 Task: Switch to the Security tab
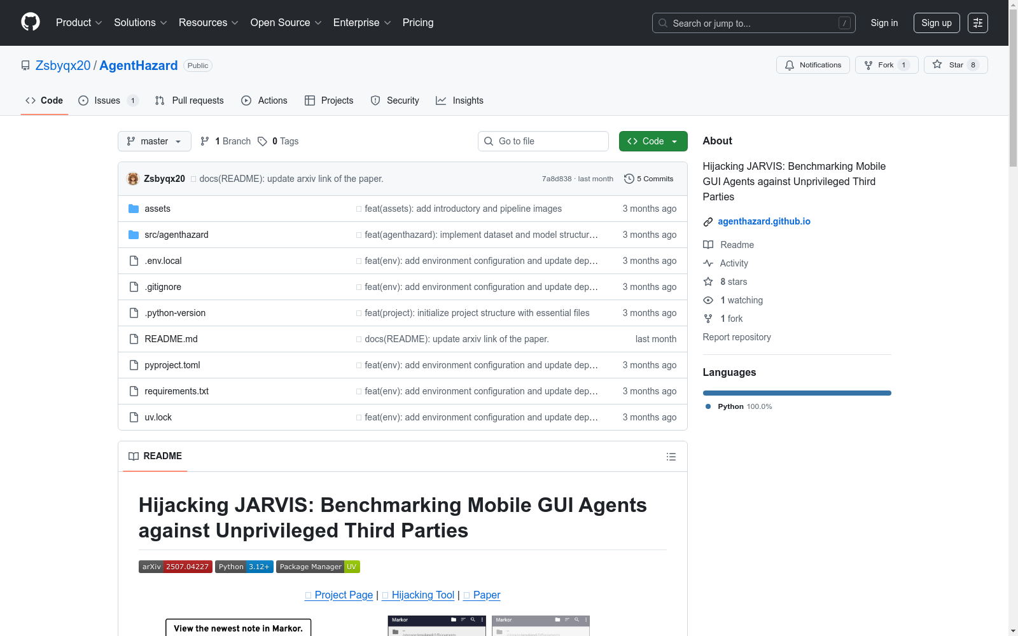[394, 100]
